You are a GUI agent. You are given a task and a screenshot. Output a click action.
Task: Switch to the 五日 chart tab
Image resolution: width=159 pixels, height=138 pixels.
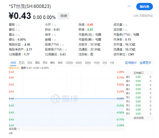click(x=22, y=63)
